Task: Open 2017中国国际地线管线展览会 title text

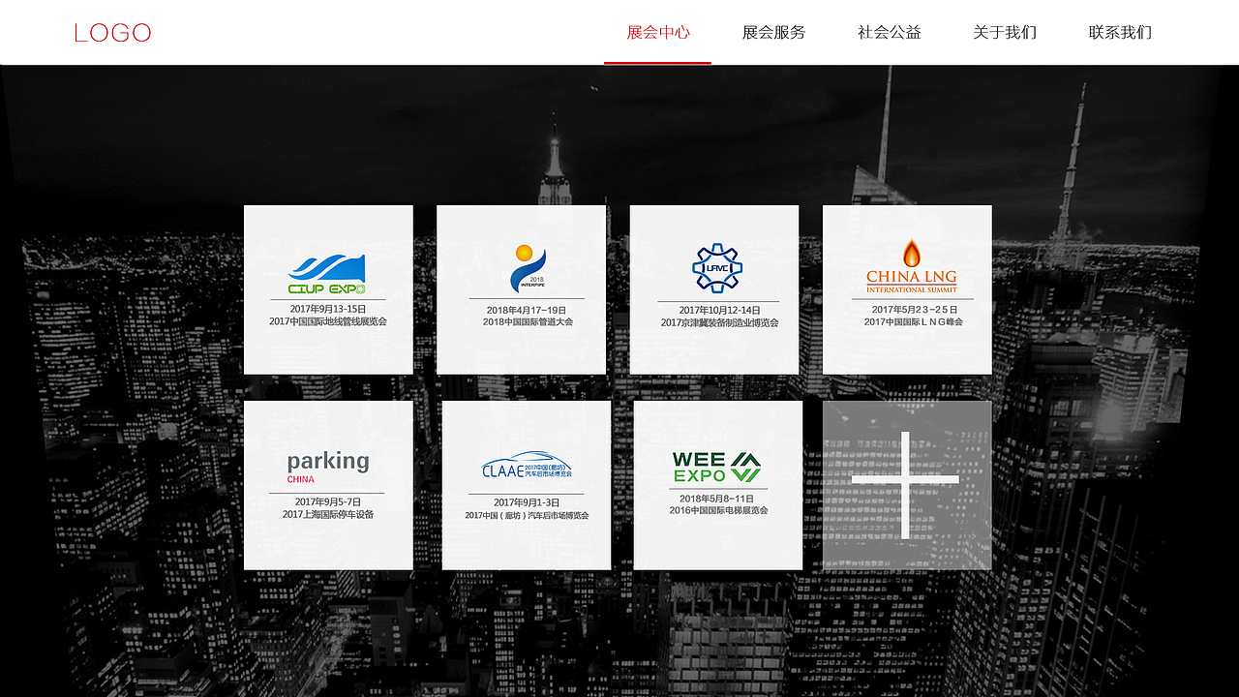Action: (328, 321)
